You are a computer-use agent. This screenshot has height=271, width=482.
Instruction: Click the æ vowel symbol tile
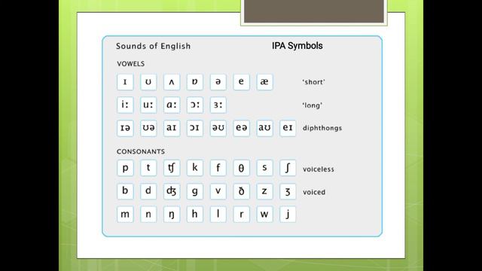click(x=264, y=82)
